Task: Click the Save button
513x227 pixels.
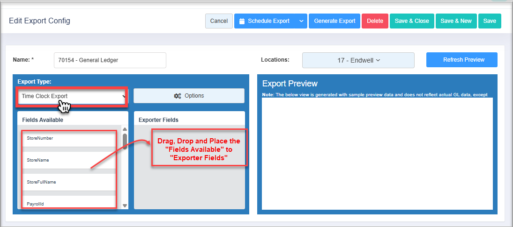Action: pos(490,21)
